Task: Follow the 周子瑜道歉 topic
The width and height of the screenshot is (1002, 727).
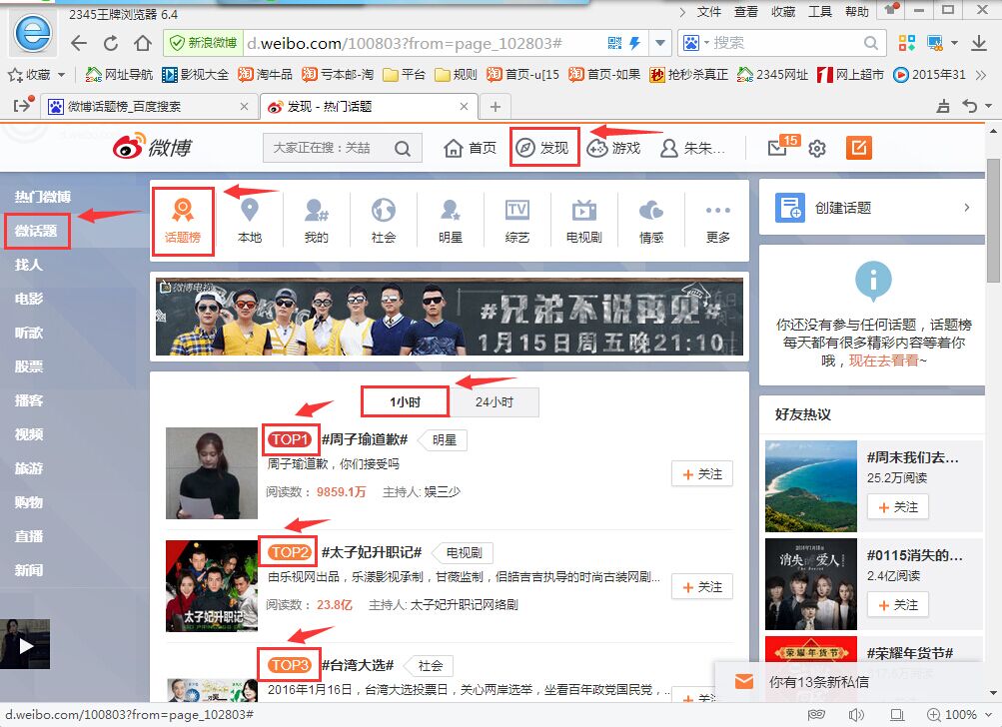Action: (702, 474)
